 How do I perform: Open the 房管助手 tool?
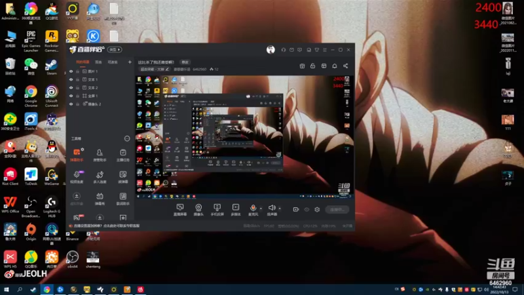[100, 155]
